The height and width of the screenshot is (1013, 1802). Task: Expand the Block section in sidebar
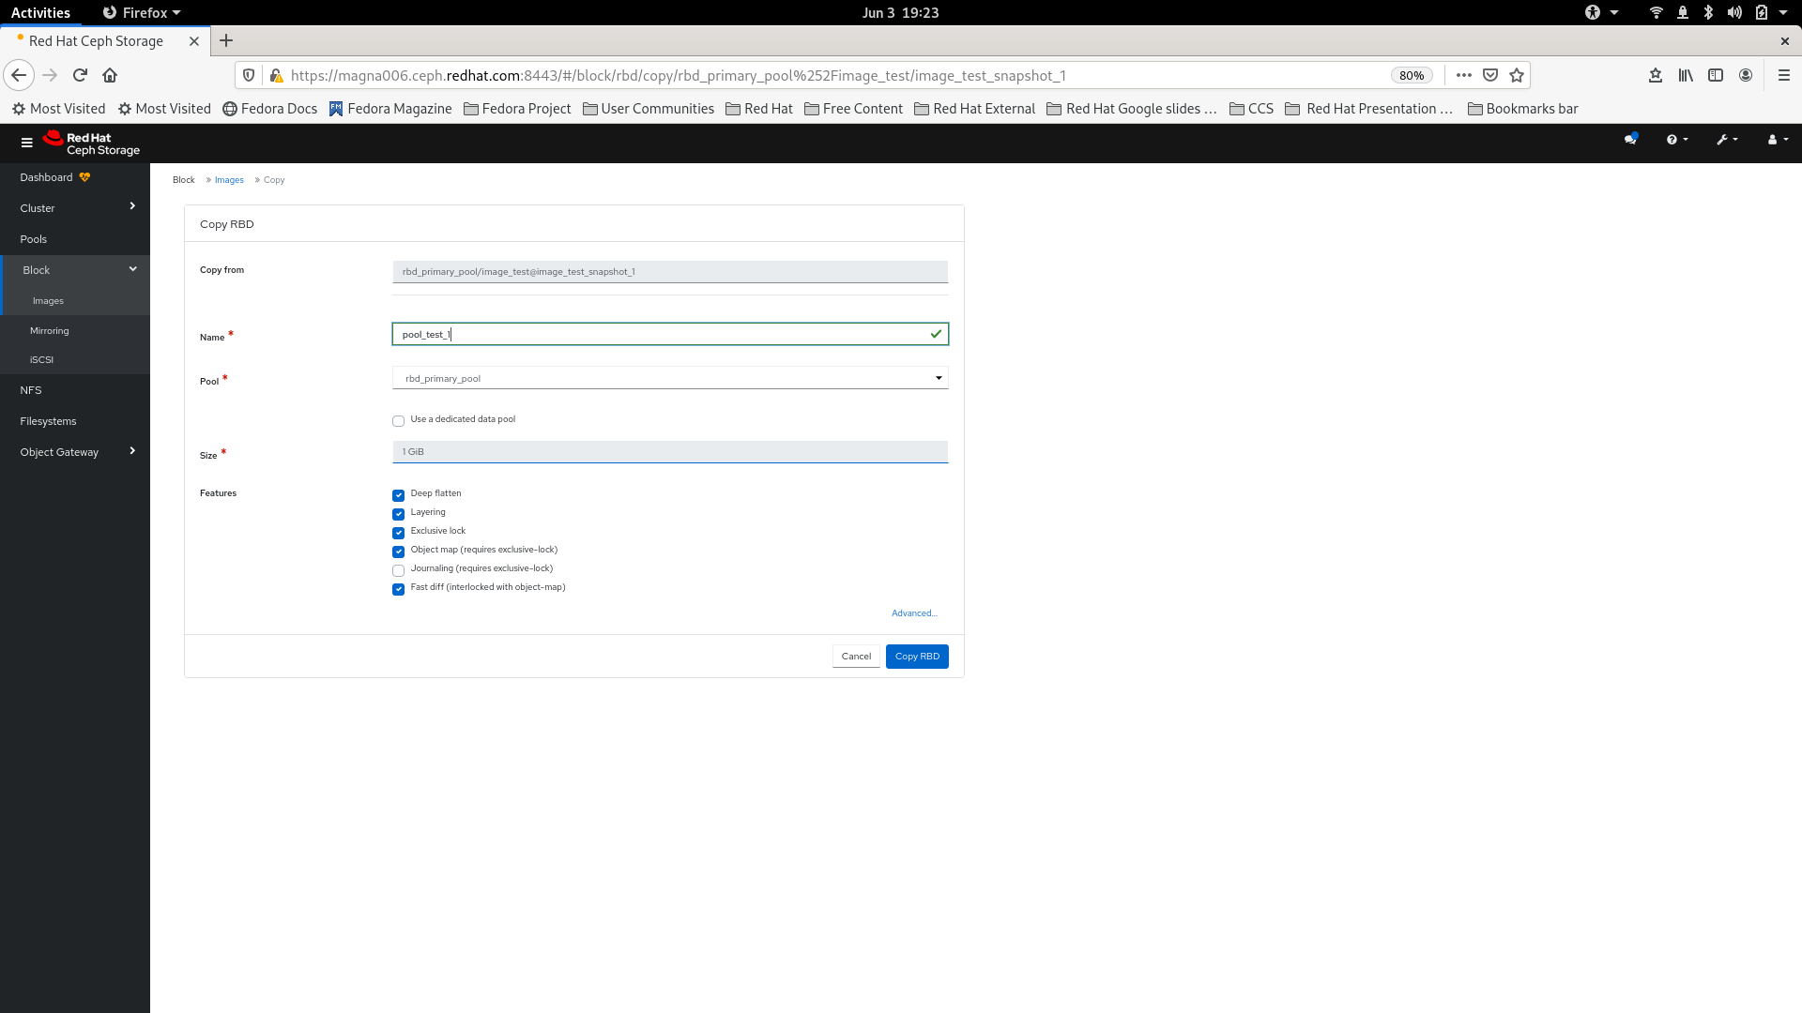[74, 269]
